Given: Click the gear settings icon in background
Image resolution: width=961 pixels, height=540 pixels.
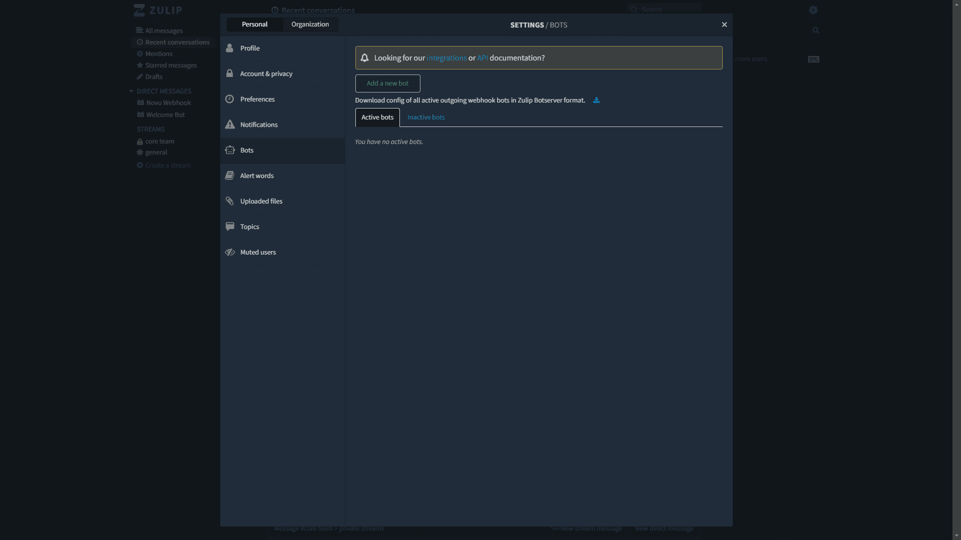Looking at the screenshot, I should click(x=813, y=10).
